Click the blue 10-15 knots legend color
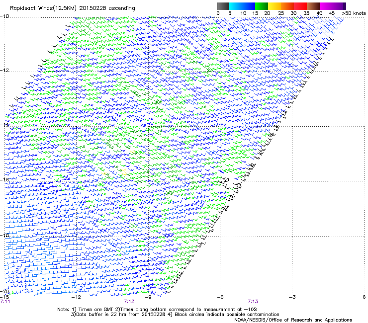 [249, 6]
